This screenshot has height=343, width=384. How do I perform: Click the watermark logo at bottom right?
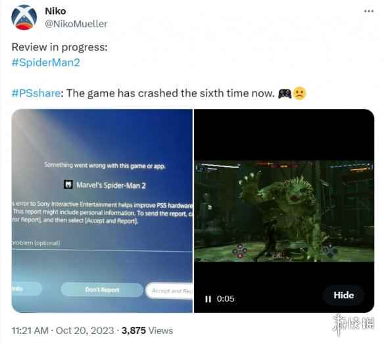pyautogui.click(x=353, y=325)
